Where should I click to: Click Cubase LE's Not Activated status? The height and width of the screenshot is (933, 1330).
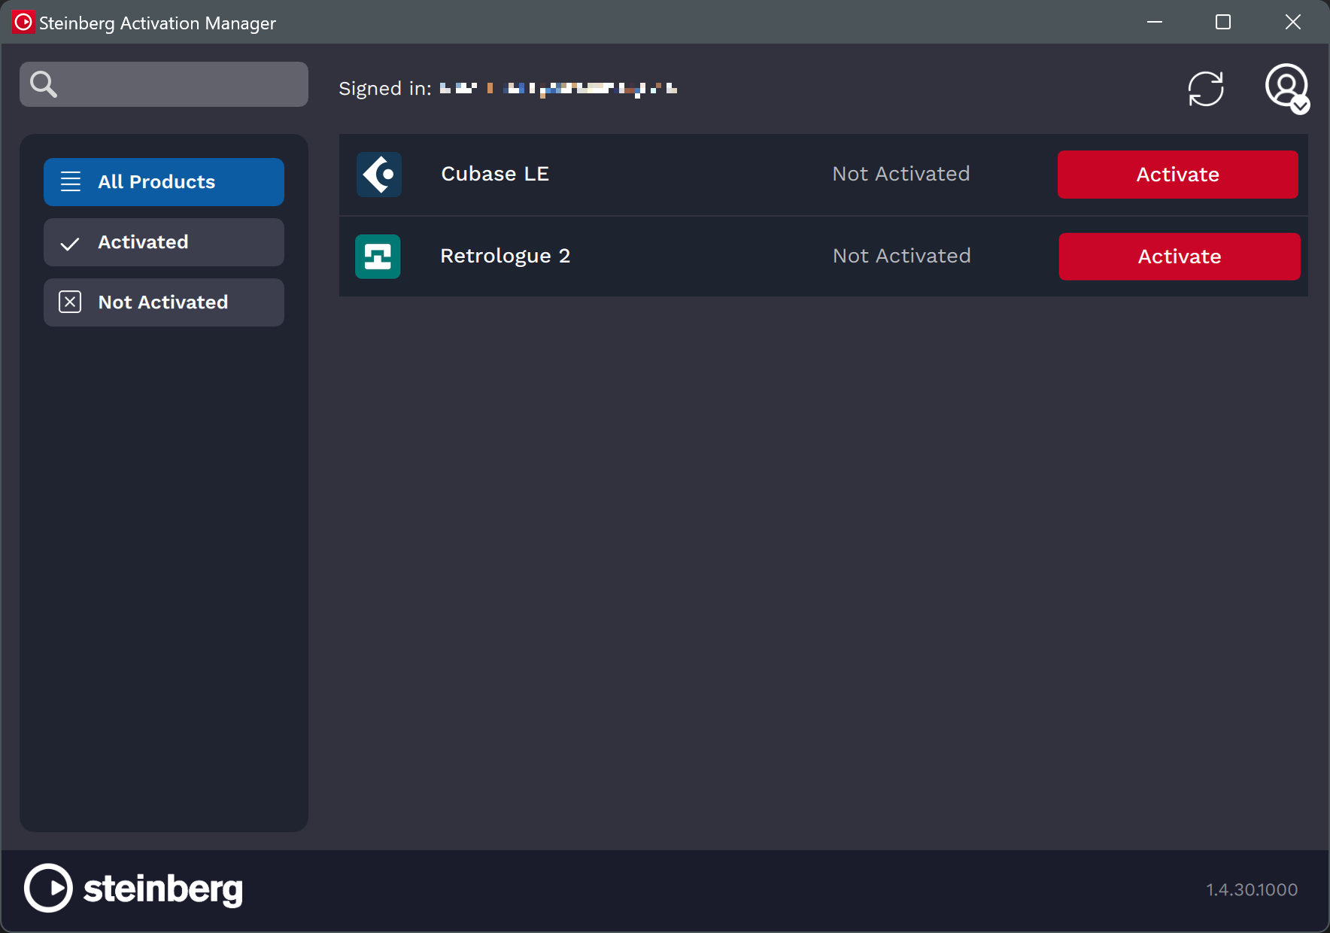pyautogui.click(x=901, y=174)
